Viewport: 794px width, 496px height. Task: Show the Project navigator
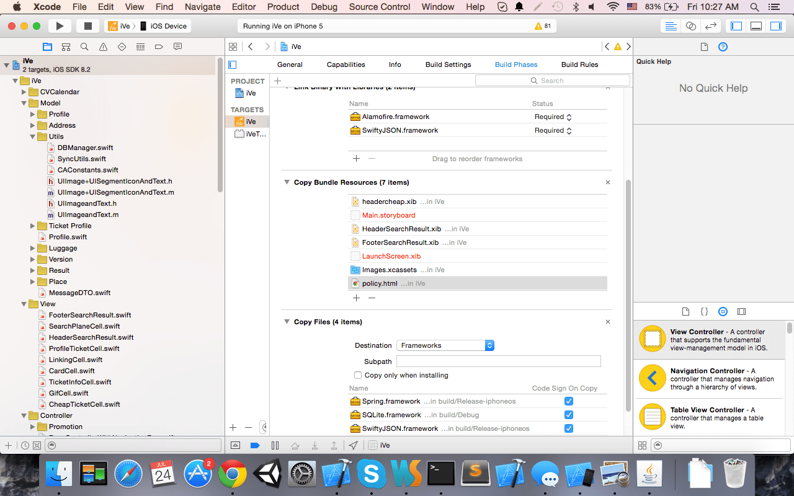click(47, 46)
